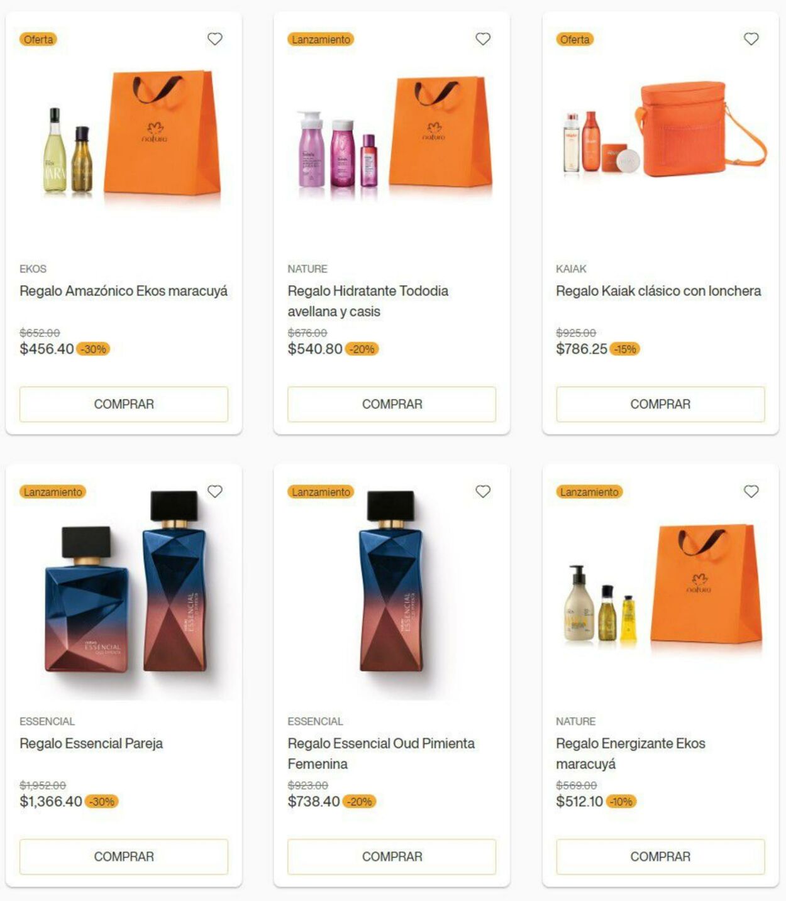Click COMPRAR under Regalo Kaiak clásico con lonchera
Image resolution: width=786 pixels, height=901 pixels.
[x=660, y=404]
